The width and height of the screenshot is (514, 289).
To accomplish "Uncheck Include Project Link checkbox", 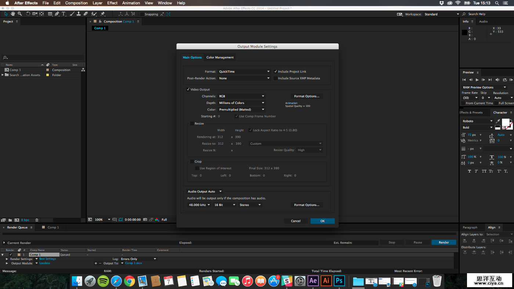I will click(x=275, y=72).
